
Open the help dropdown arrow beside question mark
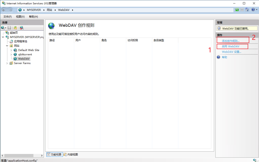coord(257,10)
